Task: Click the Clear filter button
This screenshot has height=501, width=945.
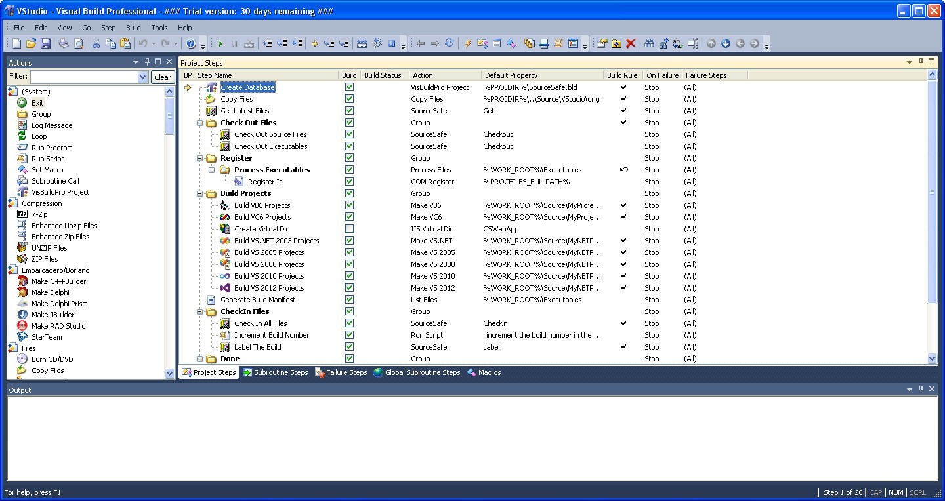Action: [163, 76]
